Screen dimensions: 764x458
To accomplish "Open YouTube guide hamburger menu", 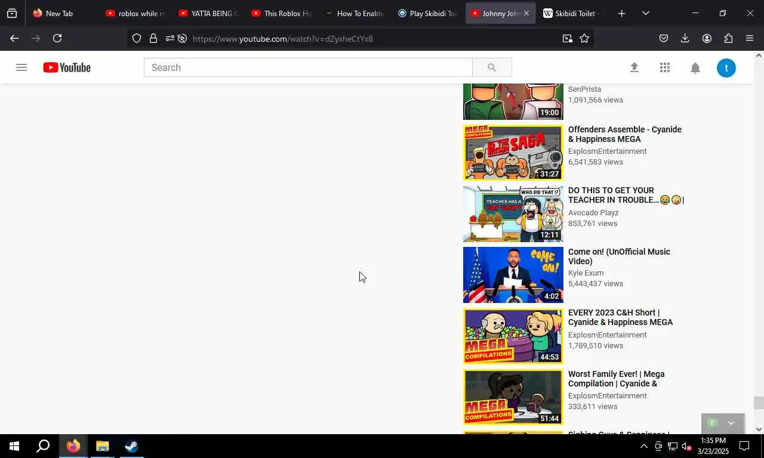I will (x=21, y=67).
